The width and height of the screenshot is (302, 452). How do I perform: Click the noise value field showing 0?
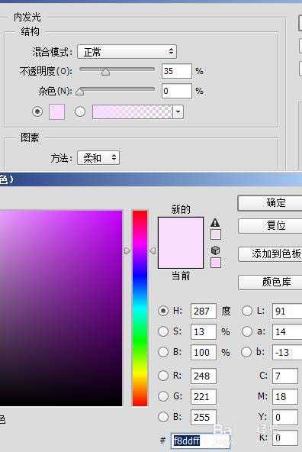point(177,91)
